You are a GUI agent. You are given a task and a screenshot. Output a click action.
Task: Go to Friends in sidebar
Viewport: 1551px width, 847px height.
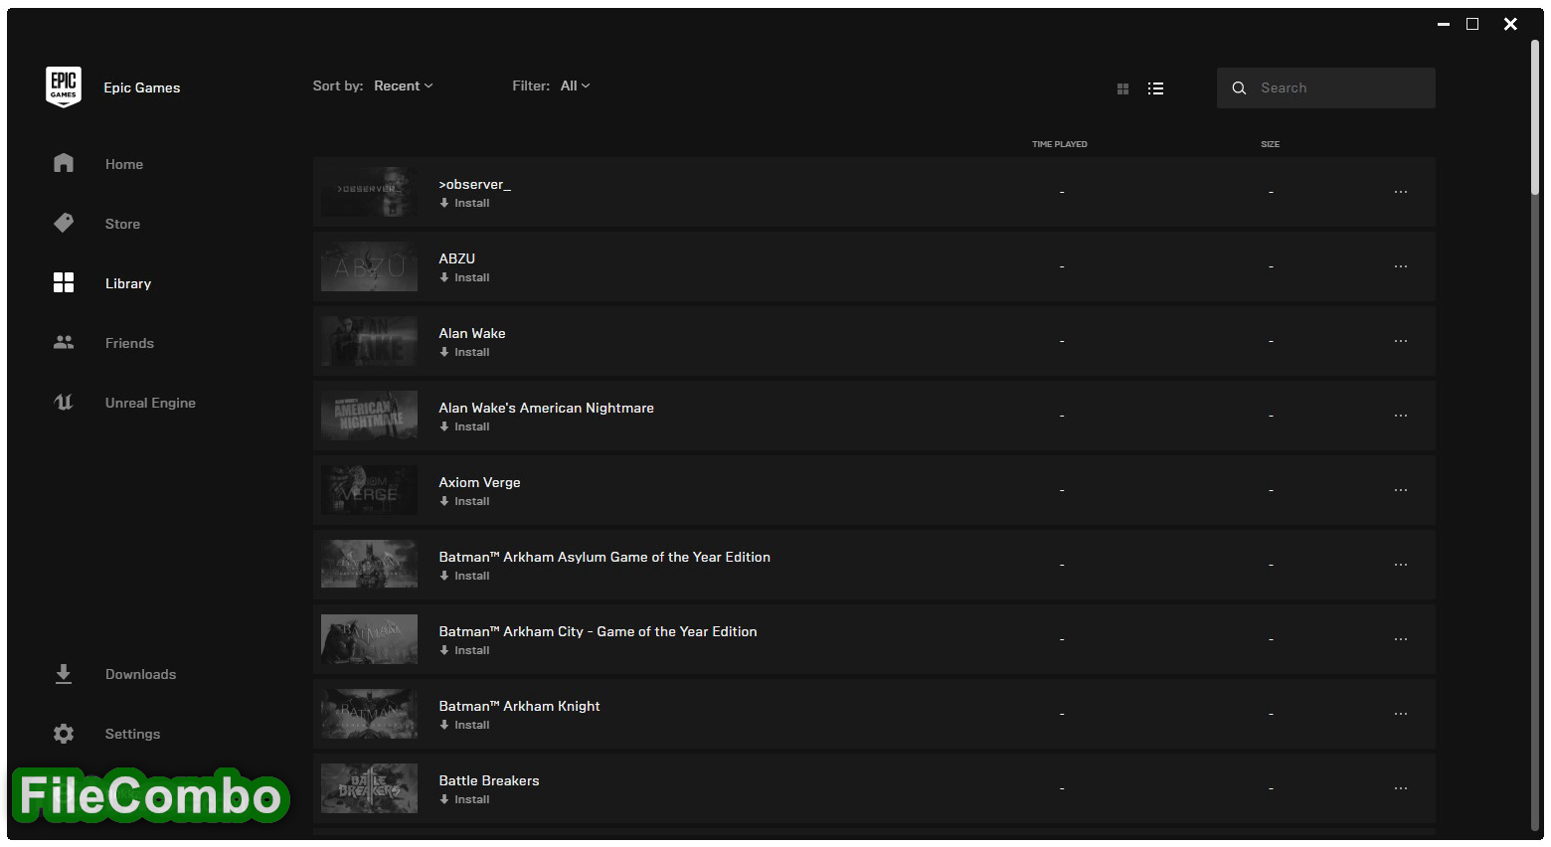pyautogui.click(x=129, y=343)
